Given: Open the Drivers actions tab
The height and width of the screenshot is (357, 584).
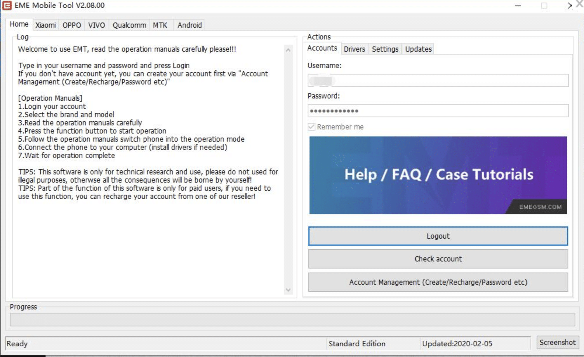Looking at the screenshot, I should (x=354, y=49).
